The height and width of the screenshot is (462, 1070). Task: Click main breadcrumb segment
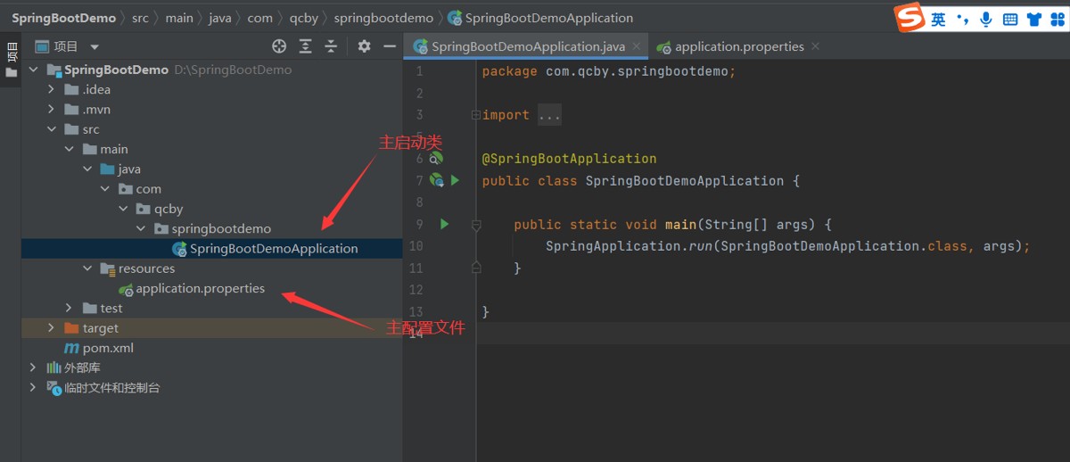pos(179,18)
